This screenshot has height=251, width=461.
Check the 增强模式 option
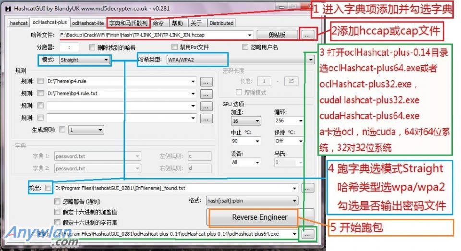(239, 92)
